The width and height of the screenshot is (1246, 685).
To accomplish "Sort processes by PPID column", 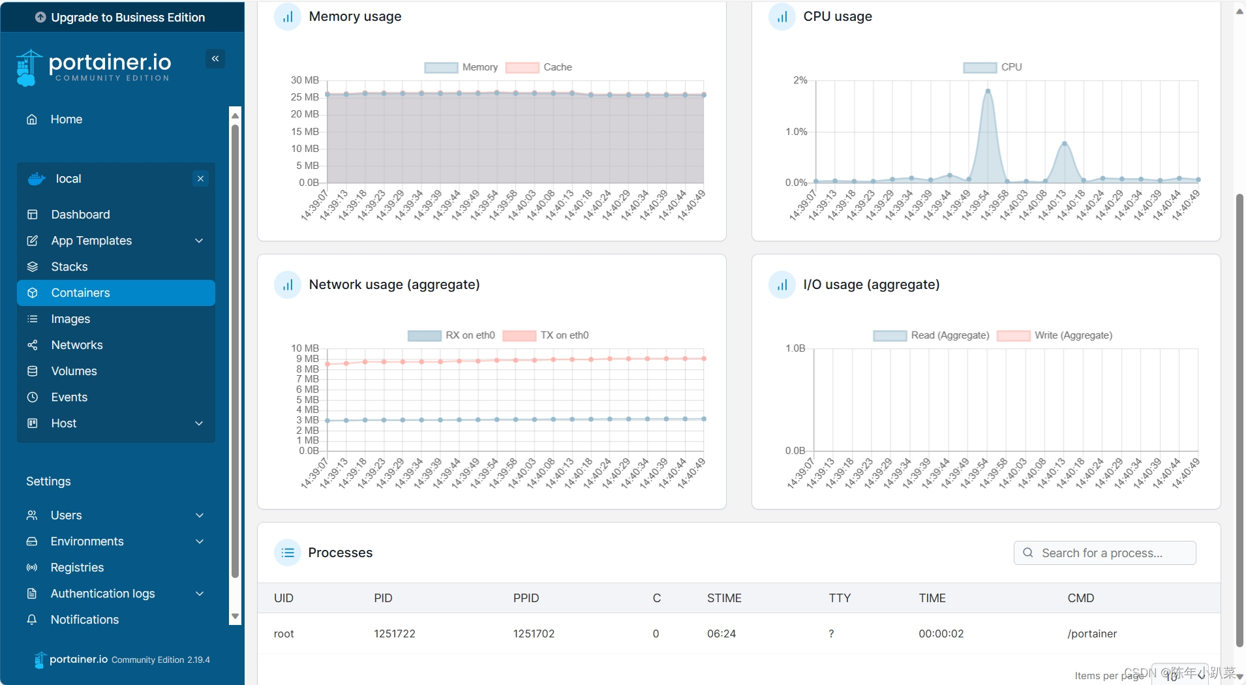I will tap(526, 598).
